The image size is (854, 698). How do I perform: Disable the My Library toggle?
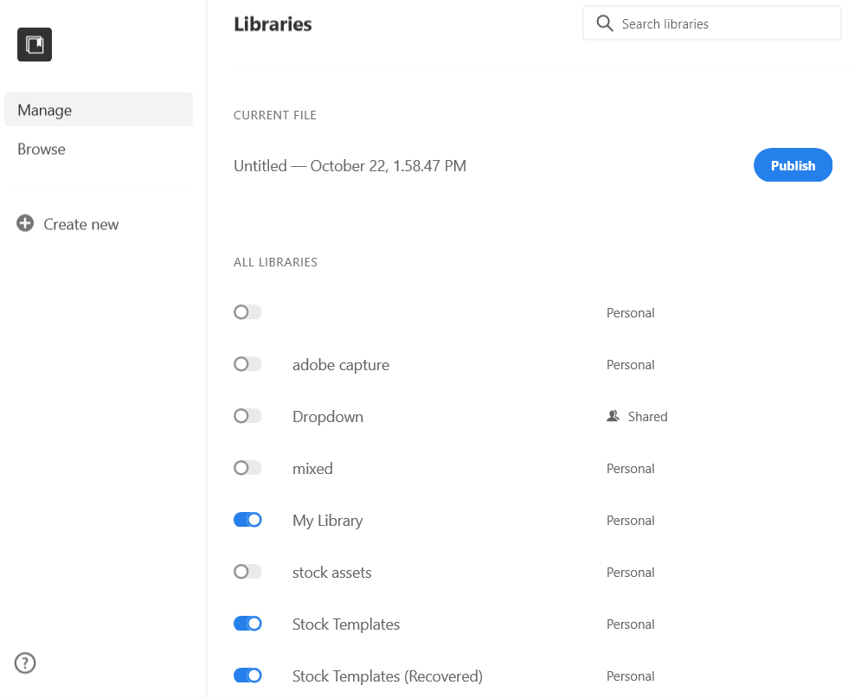tap(247, 519)
